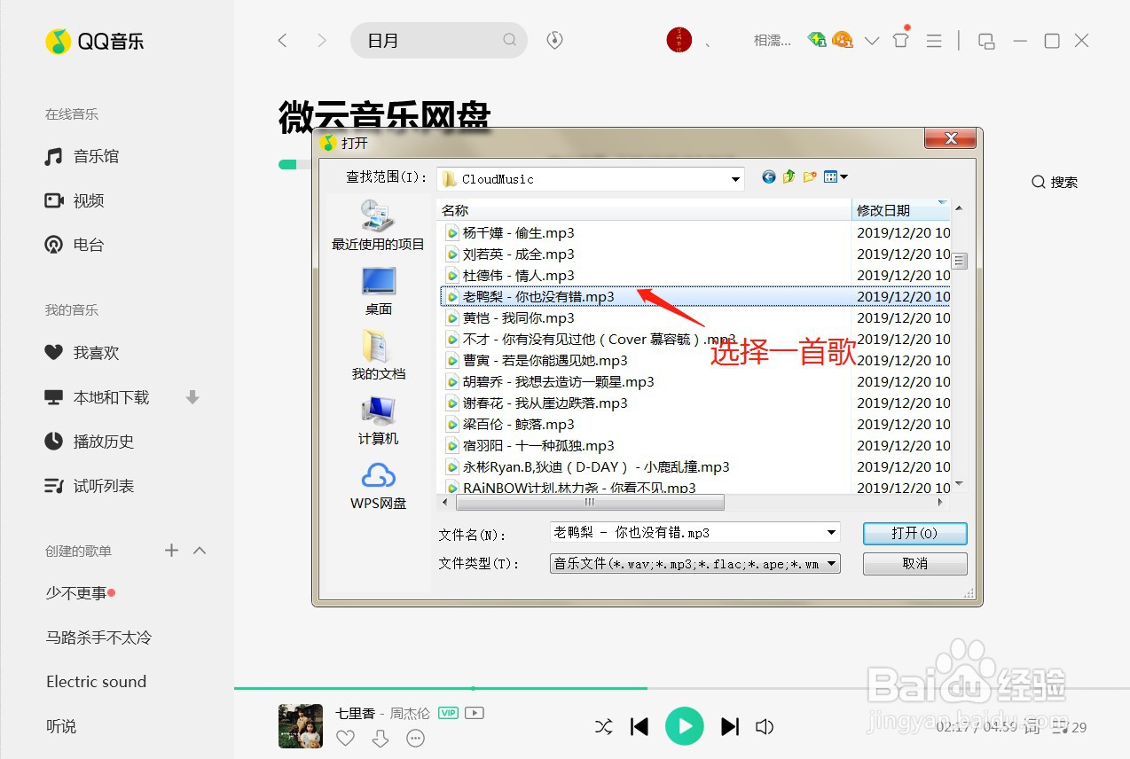The width and height of the screenshot is (1130, 759).
Task: Open 我的文档 in the places bar
Action: pyautogui.click(x=379, y=356)
